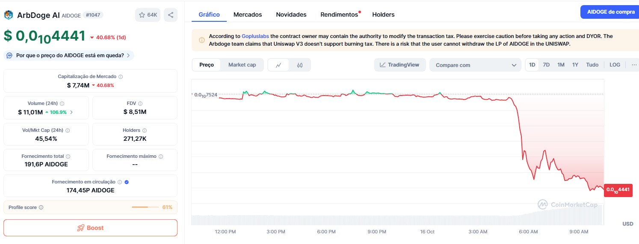Set chart range to 7D

tap(546, 65)
